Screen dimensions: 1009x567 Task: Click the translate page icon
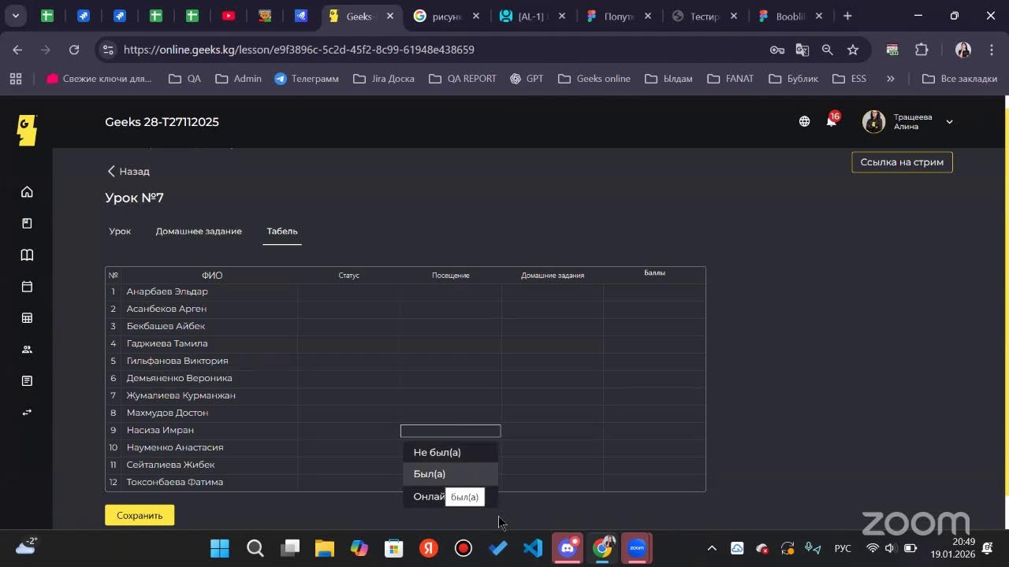point(802,50)
